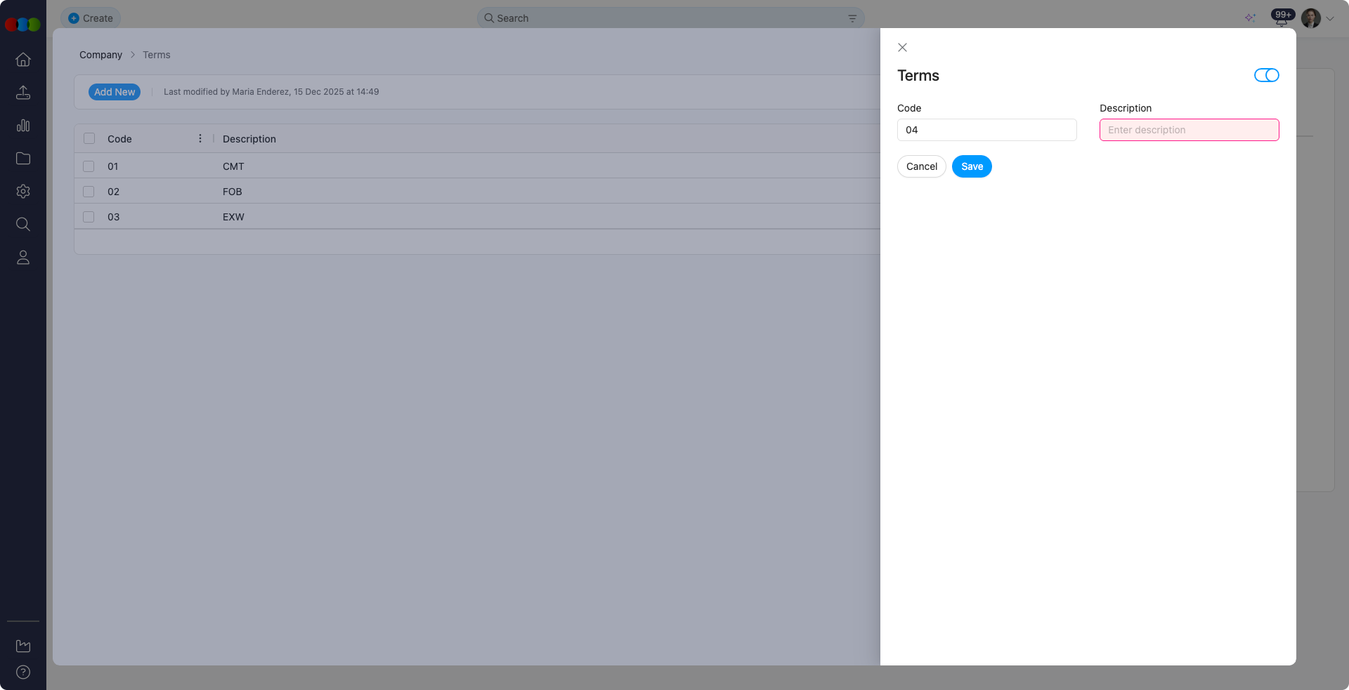Open the Home icon in the sidebar
Viewport: 1349px width, 690px height.
point(23,60)
